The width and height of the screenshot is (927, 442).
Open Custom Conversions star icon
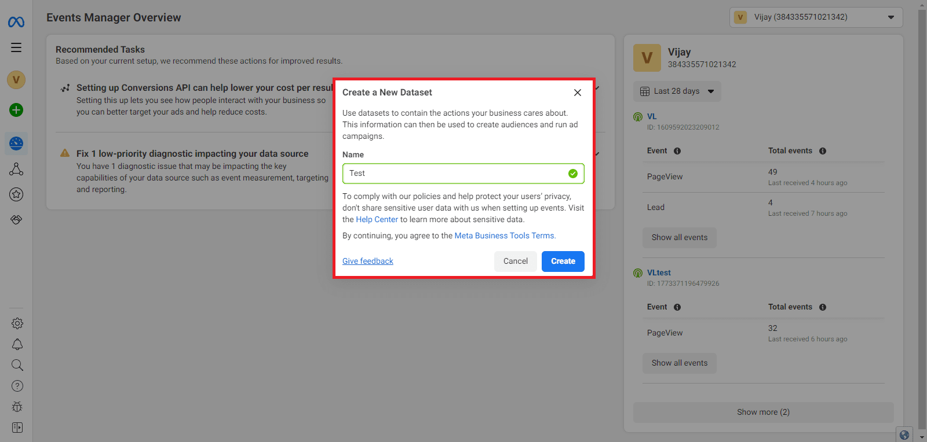tap(16, 194)
